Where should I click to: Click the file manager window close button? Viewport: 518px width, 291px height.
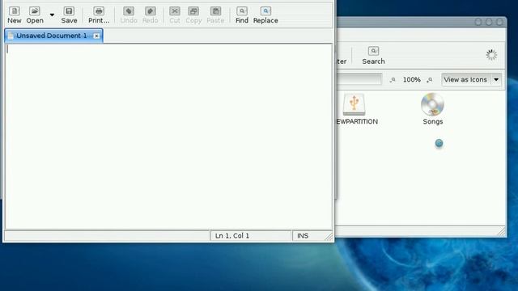coord(499,22)
